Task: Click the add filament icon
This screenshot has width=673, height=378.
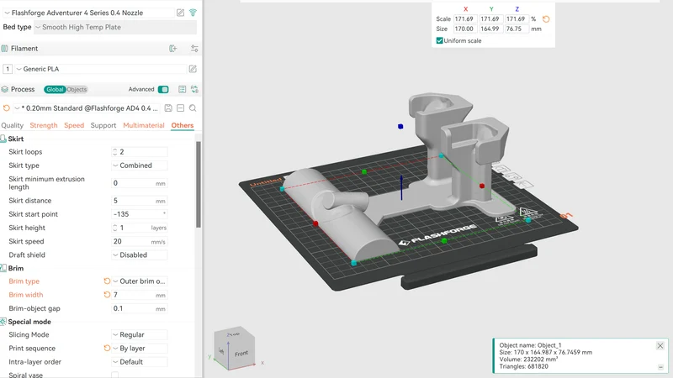Action: [173, 49]
